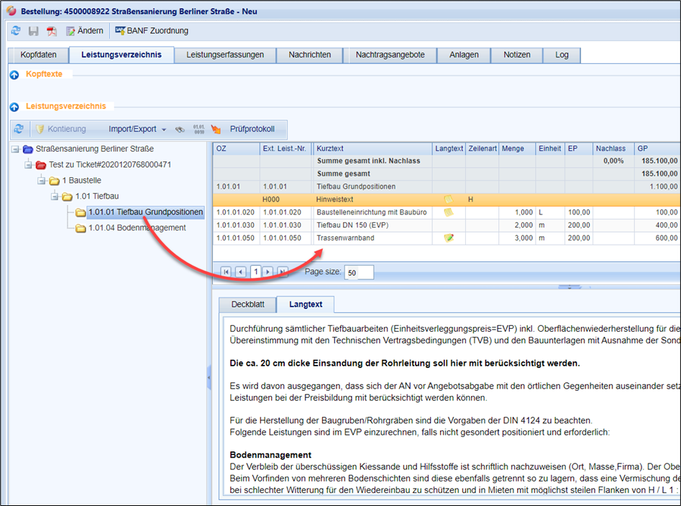The width and height of the screenshot is (681, 506).
Task: Click the Langtext note icon for Baustelleneinrichtung
Action: tap(449, 212)
